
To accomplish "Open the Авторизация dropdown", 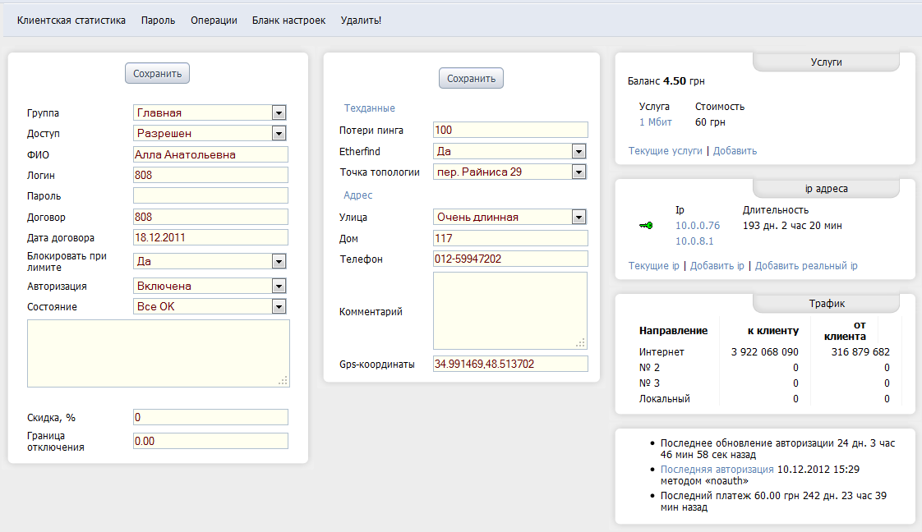I will coord(279,286).
